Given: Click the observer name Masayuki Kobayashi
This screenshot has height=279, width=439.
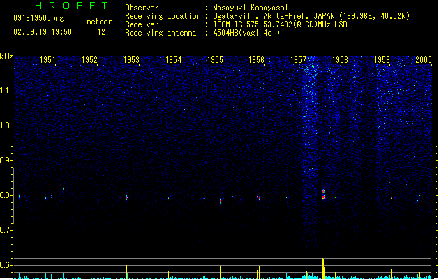Looking at the screenshot, I should pyautogui.click(x=251, y=8).
